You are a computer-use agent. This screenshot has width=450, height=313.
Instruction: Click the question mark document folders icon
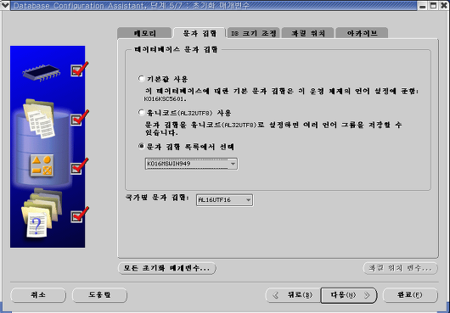[x=42, y=213]
